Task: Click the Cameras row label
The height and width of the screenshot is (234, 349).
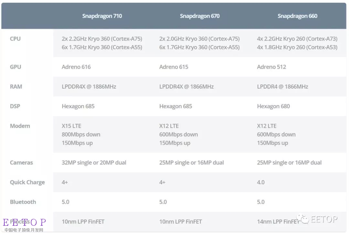Action: (21, 162)
